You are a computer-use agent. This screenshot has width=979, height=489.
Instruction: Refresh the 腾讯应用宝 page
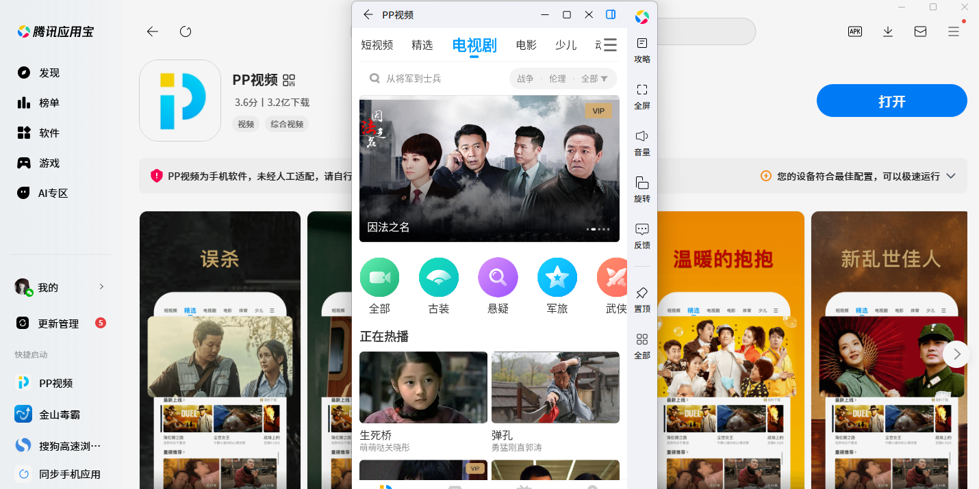tap(186, 31)
